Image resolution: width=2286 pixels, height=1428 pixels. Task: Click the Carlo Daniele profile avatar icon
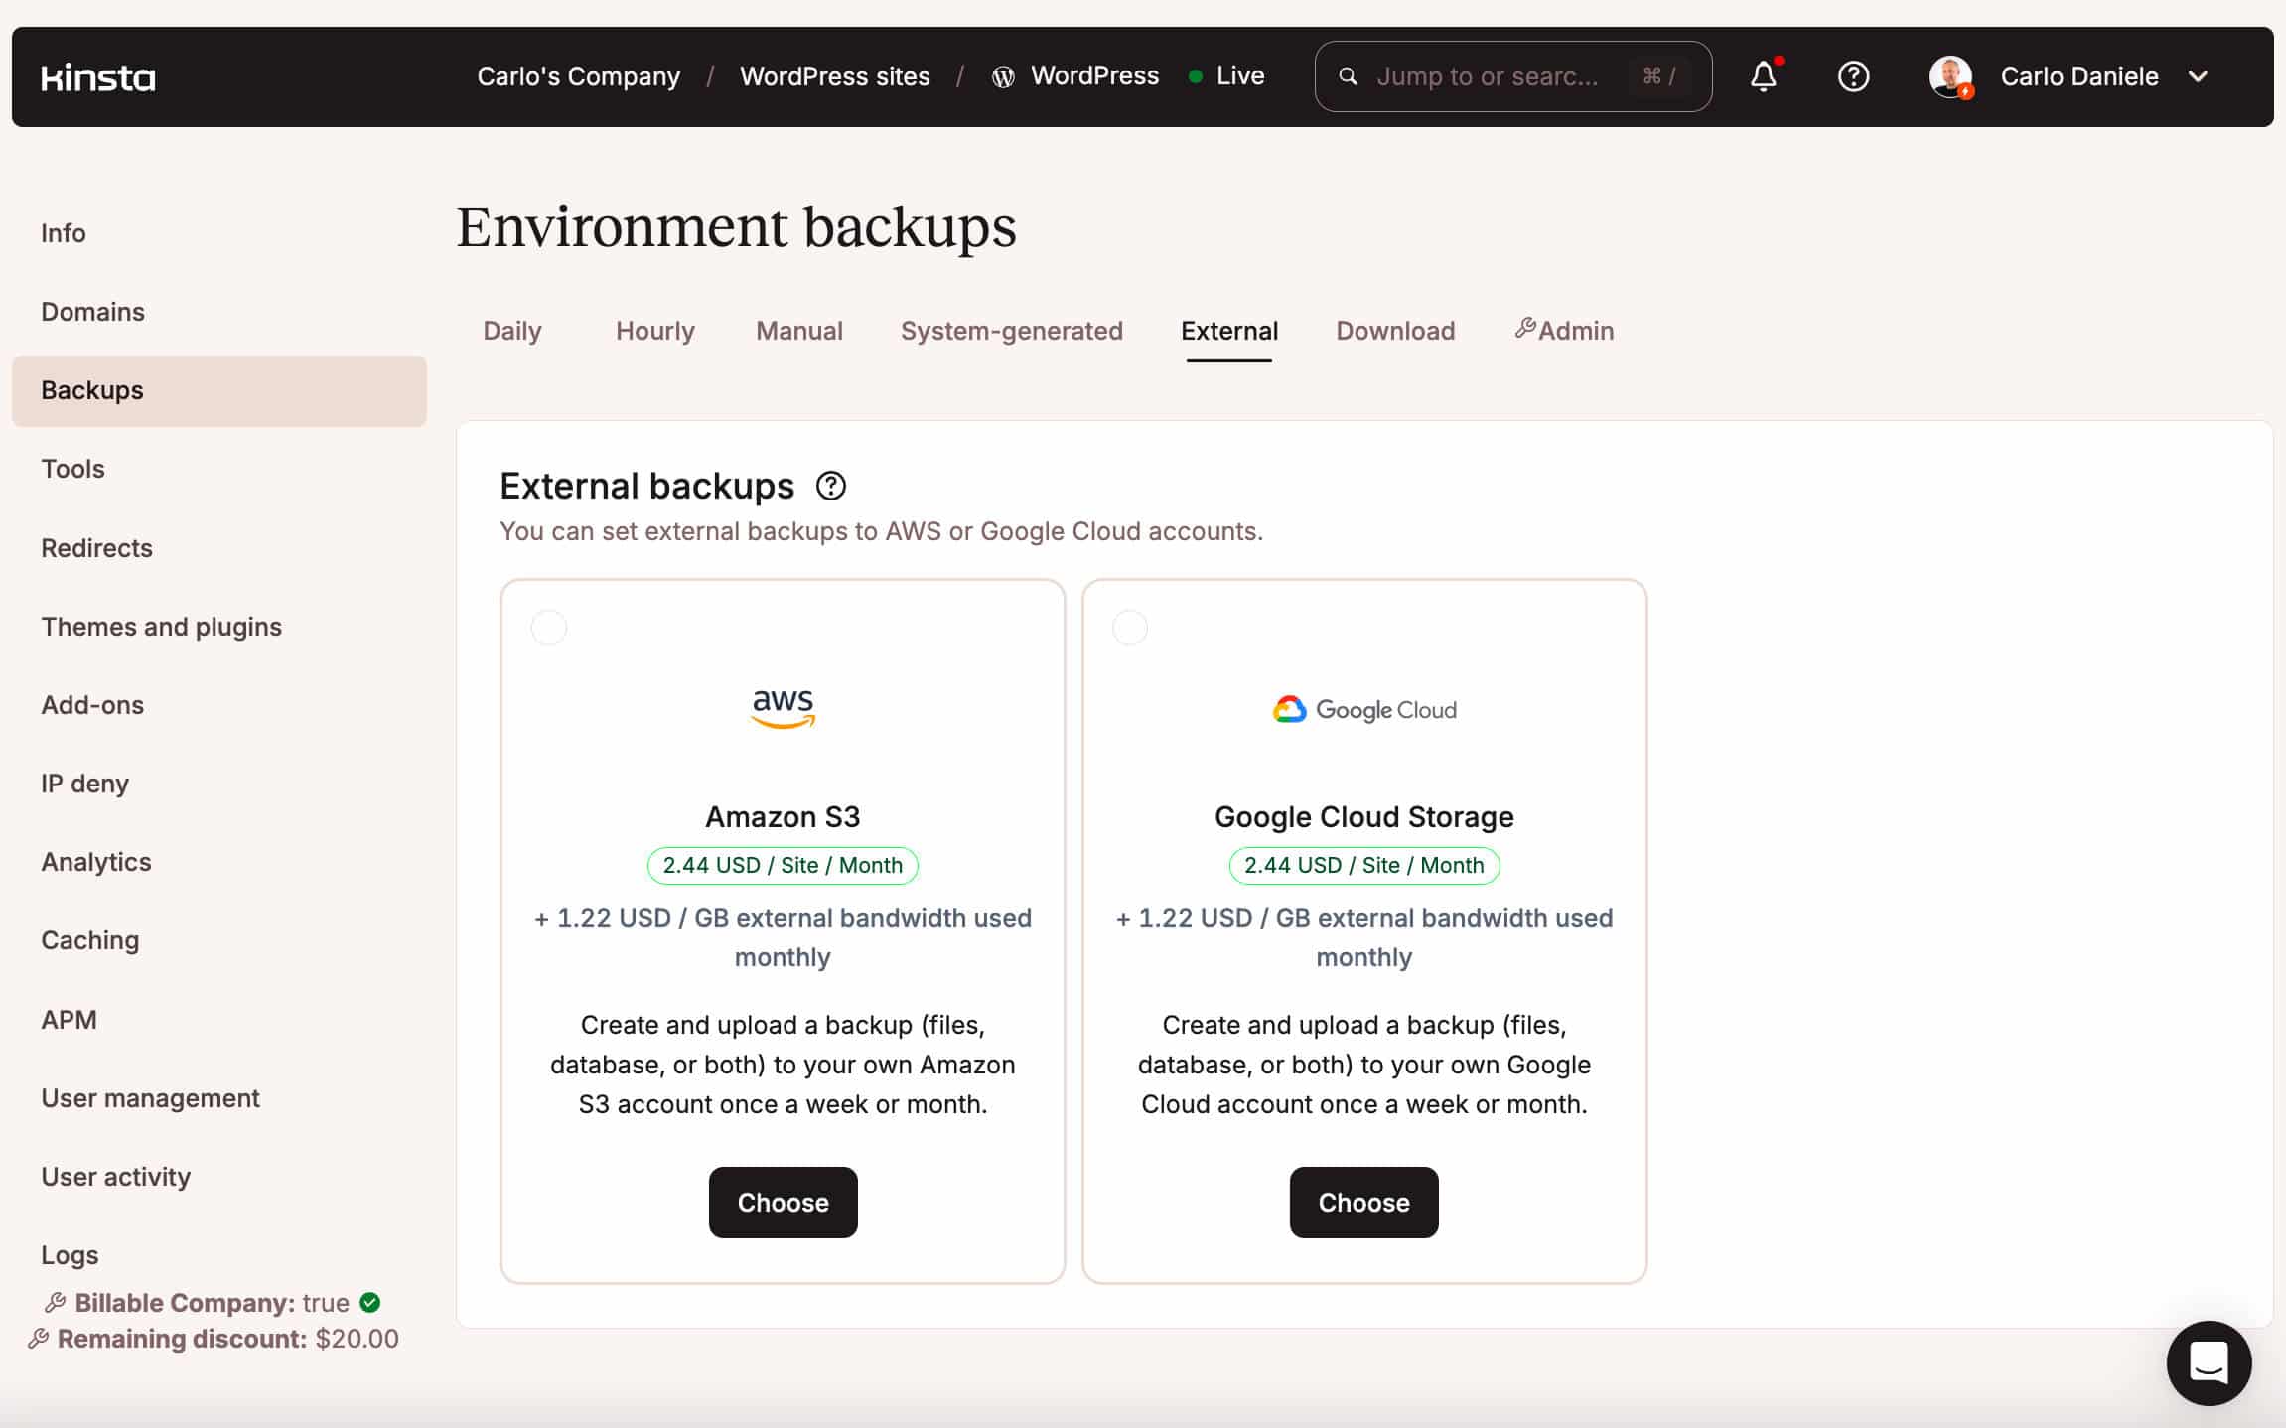coord(1948,75)
